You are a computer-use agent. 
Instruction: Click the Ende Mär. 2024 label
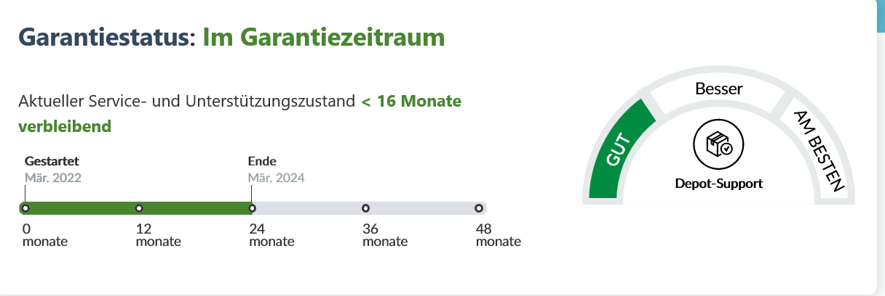[x=276, y=169]
